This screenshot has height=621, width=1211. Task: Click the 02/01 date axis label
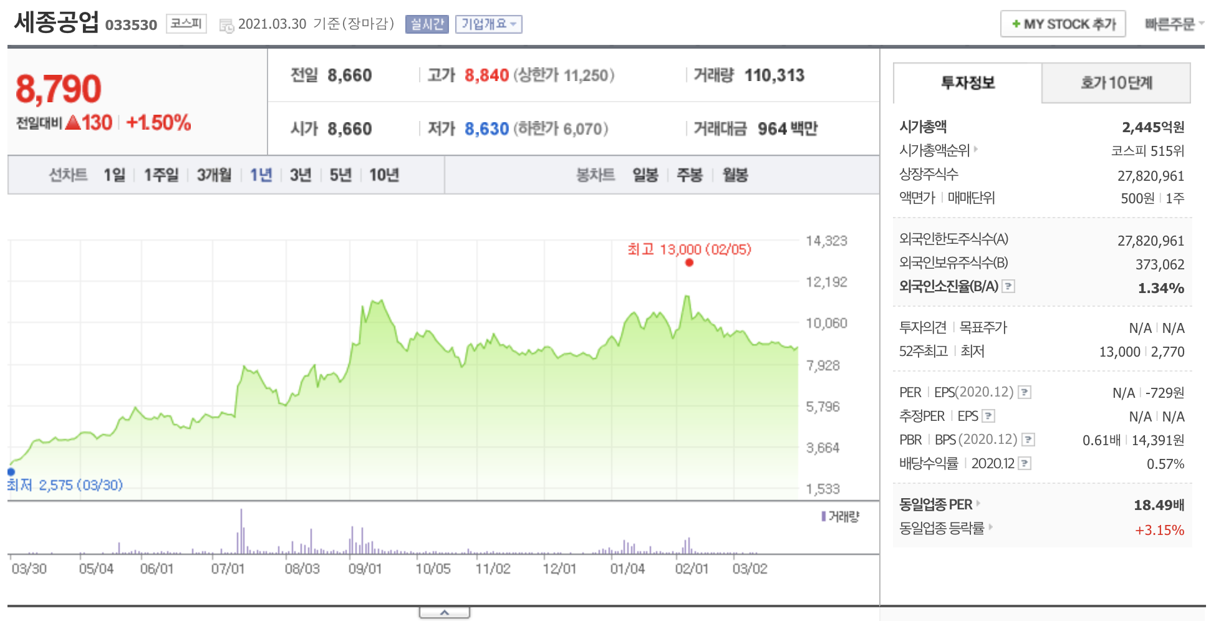[x=692, y=569]
